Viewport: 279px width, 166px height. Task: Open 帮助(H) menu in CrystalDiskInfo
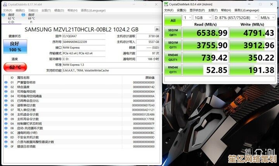[x=72, y=10]
